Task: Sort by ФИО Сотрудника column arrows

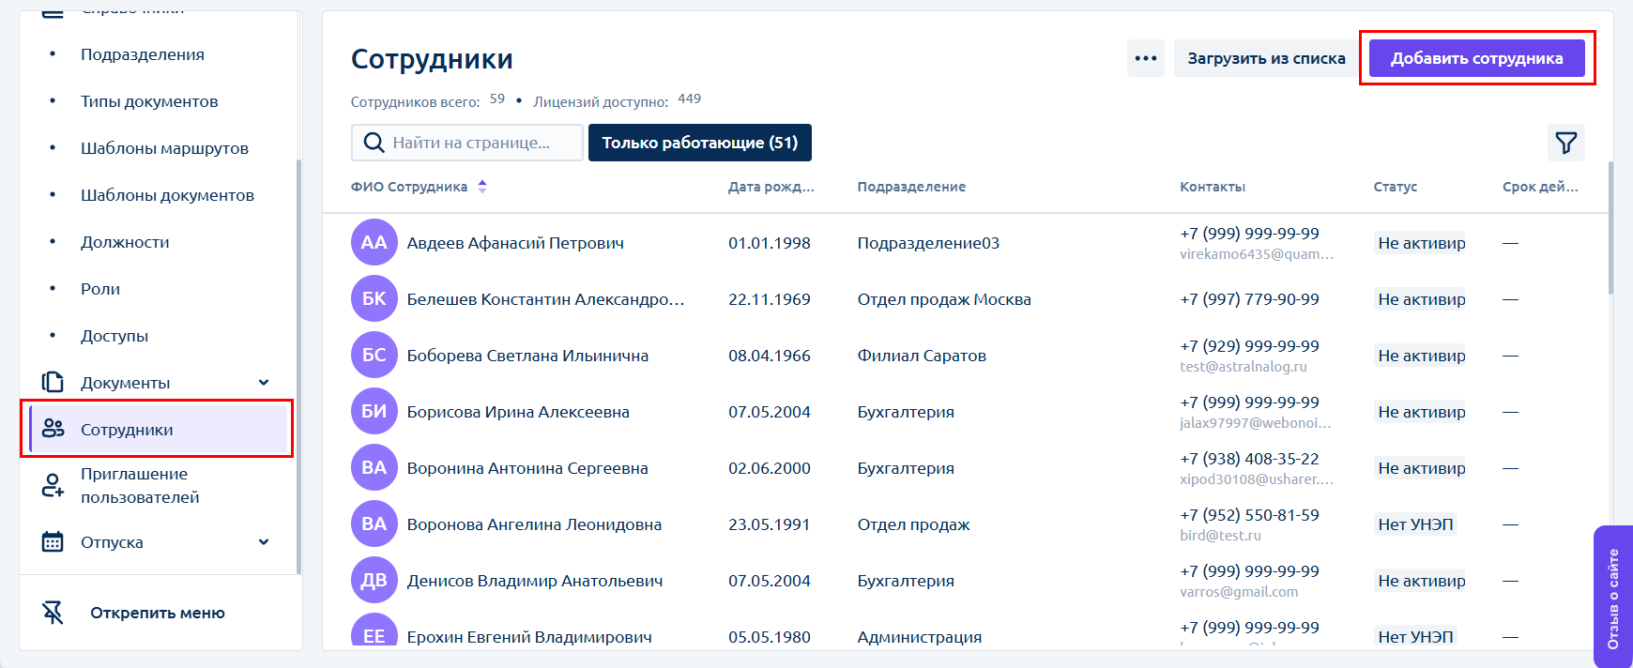Action: tap(482, 187)
